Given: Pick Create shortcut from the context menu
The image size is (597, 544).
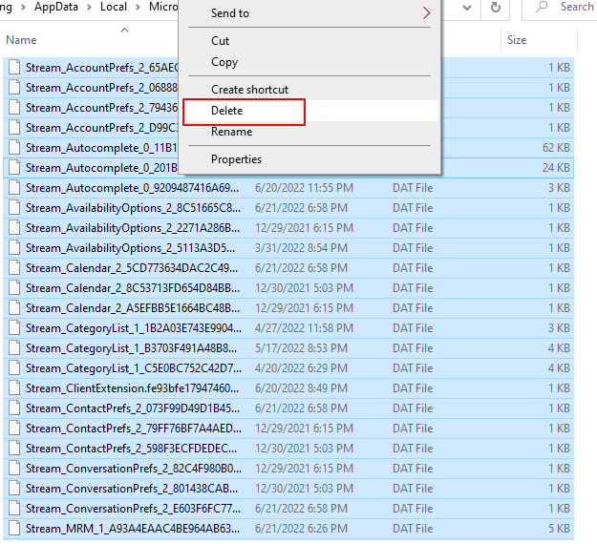Looking at the screenshot, I should [x=249, y=90].
